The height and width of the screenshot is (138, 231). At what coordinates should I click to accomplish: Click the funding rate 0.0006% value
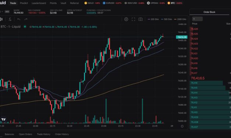[x=91, y=13]
